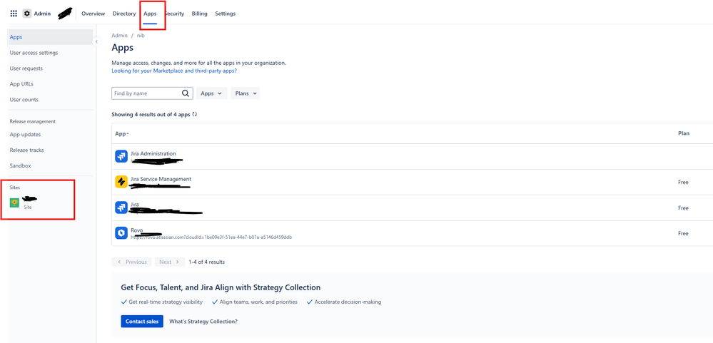Open What's Strategy Collection link
The height and width of the screenshot is (343, 713).
(x=203, y=321)
